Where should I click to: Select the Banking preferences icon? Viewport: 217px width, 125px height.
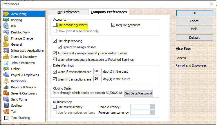[6, 20]
